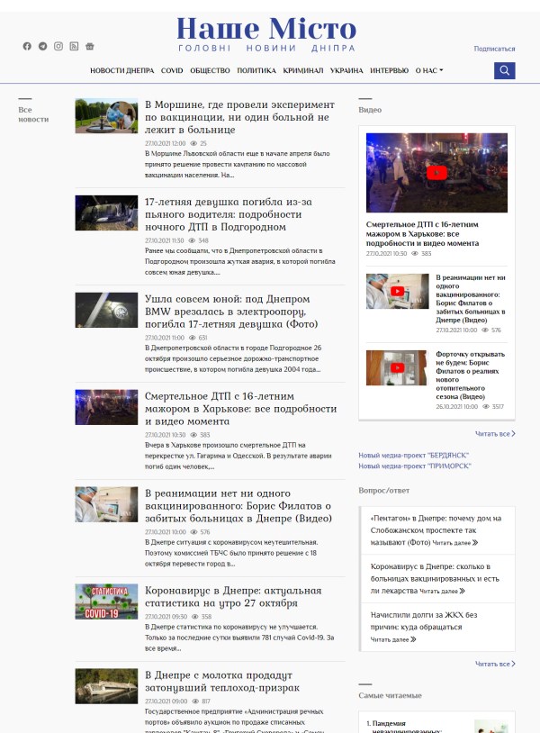Open the 'Вопрос/ответ' section heading
This screenshot has width=540, height=733.
(x=384, y=491)
